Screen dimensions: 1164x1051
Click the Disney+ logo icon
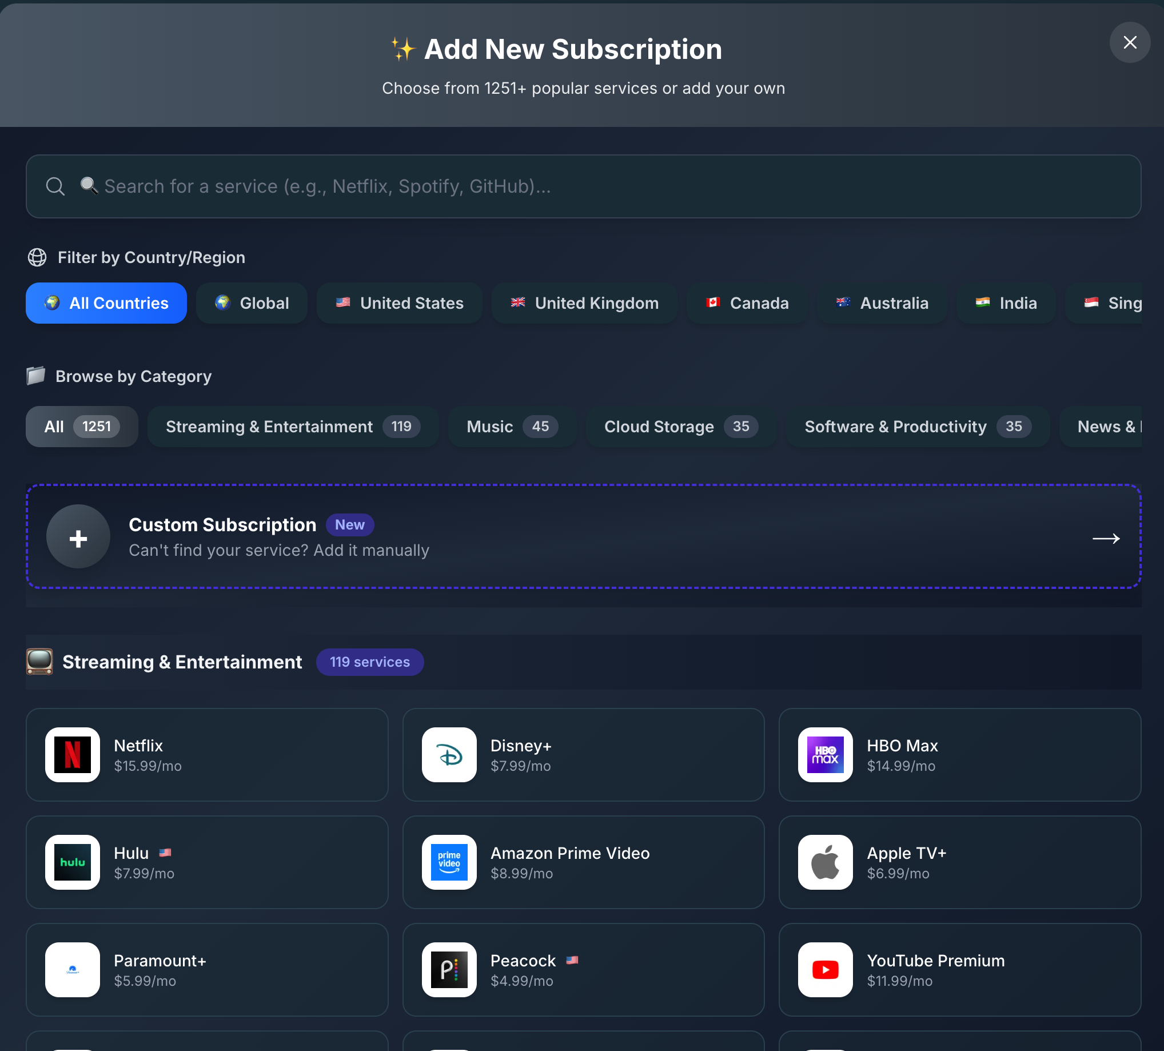pos(449,755)
